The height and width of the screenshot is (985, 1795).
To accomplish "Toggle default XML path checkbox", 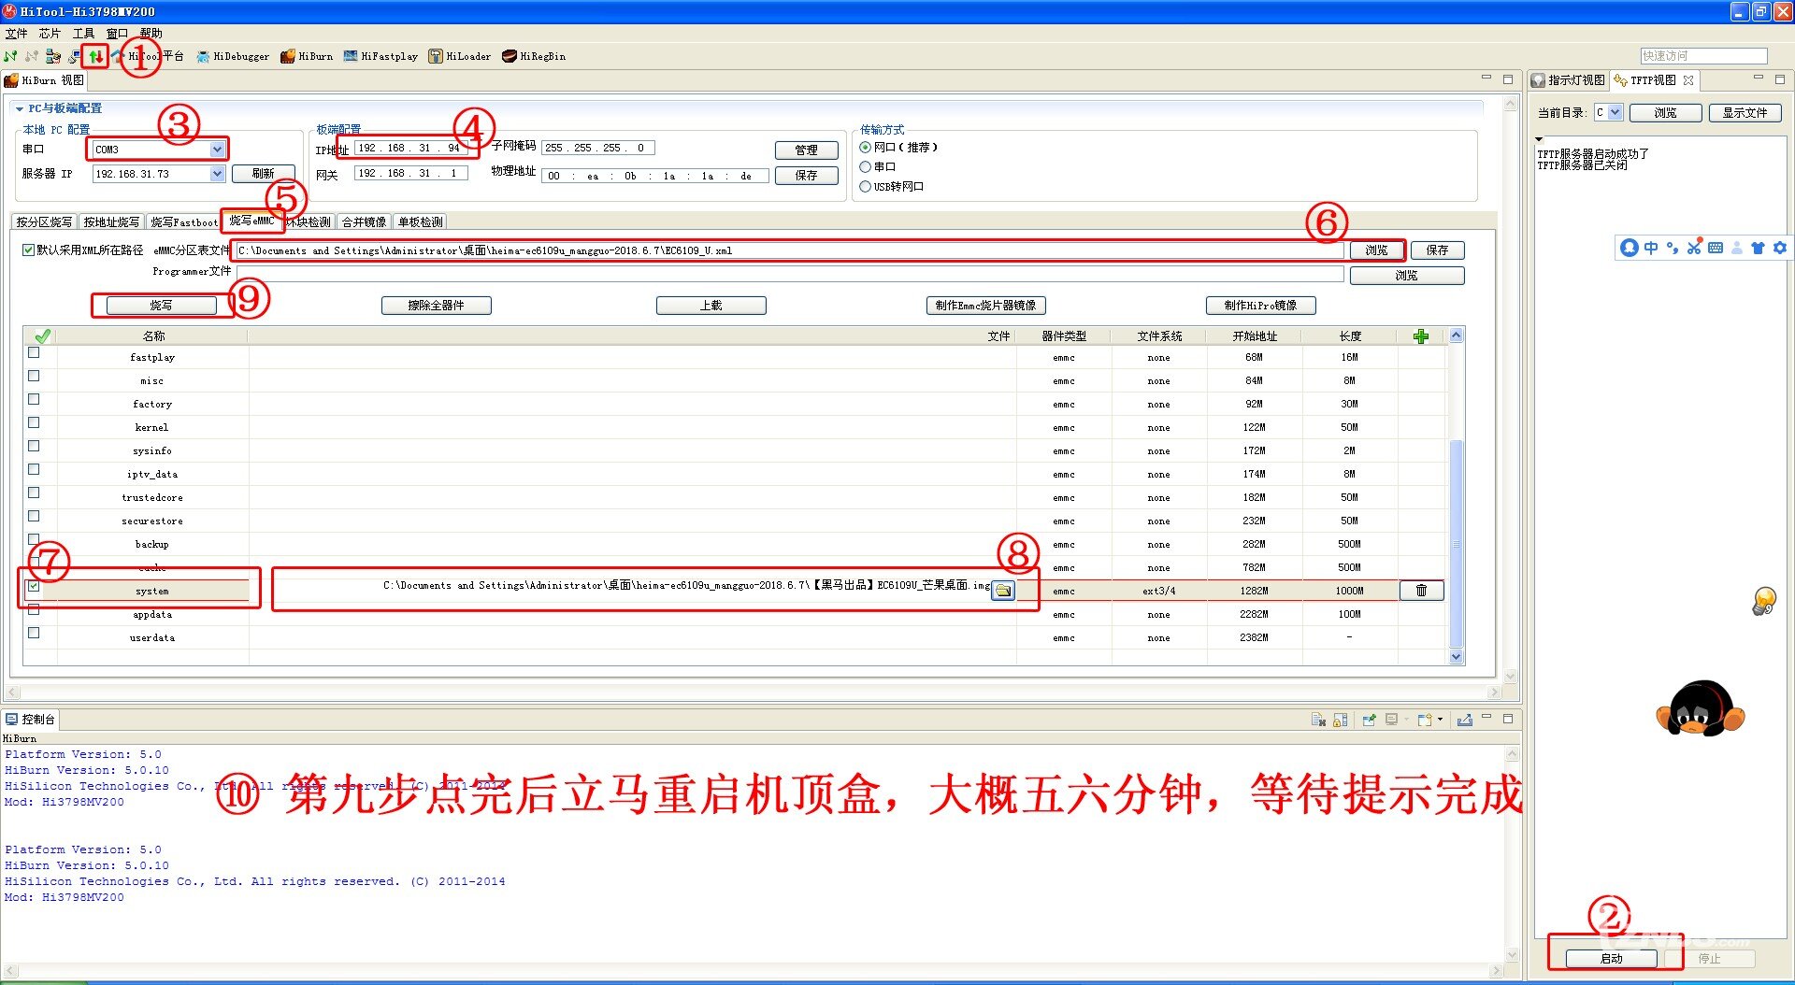I will point(28,250).
